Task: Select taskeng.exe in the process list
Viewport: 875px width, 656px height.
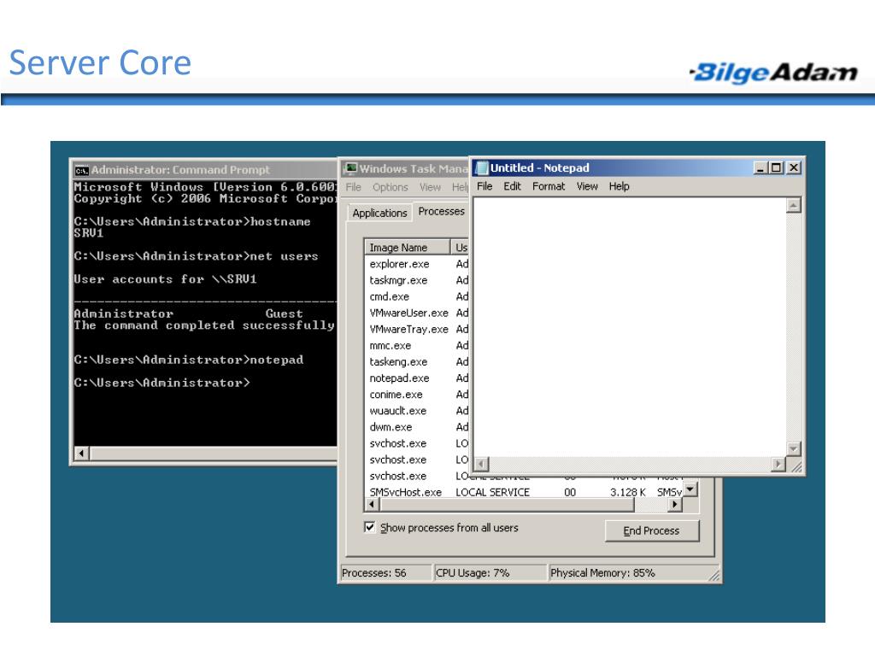Action: [398, 362]
